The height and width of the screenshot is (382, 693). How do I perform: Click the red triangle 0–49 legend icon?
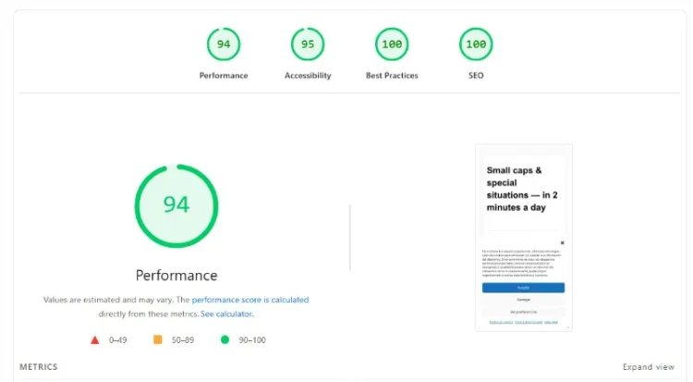94,339
